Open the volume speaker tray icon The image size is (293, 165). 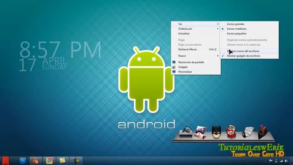[x=286, y=161]
